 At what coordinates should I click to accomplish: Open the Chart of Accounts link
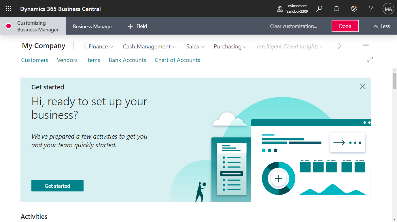pyautogui.click(x=177, y=60)
